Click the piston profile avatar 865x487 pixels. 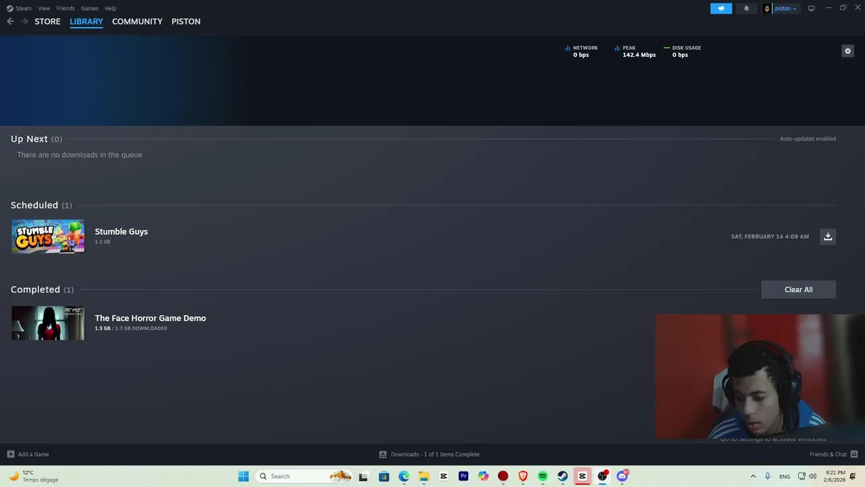[x=767, y=8]
